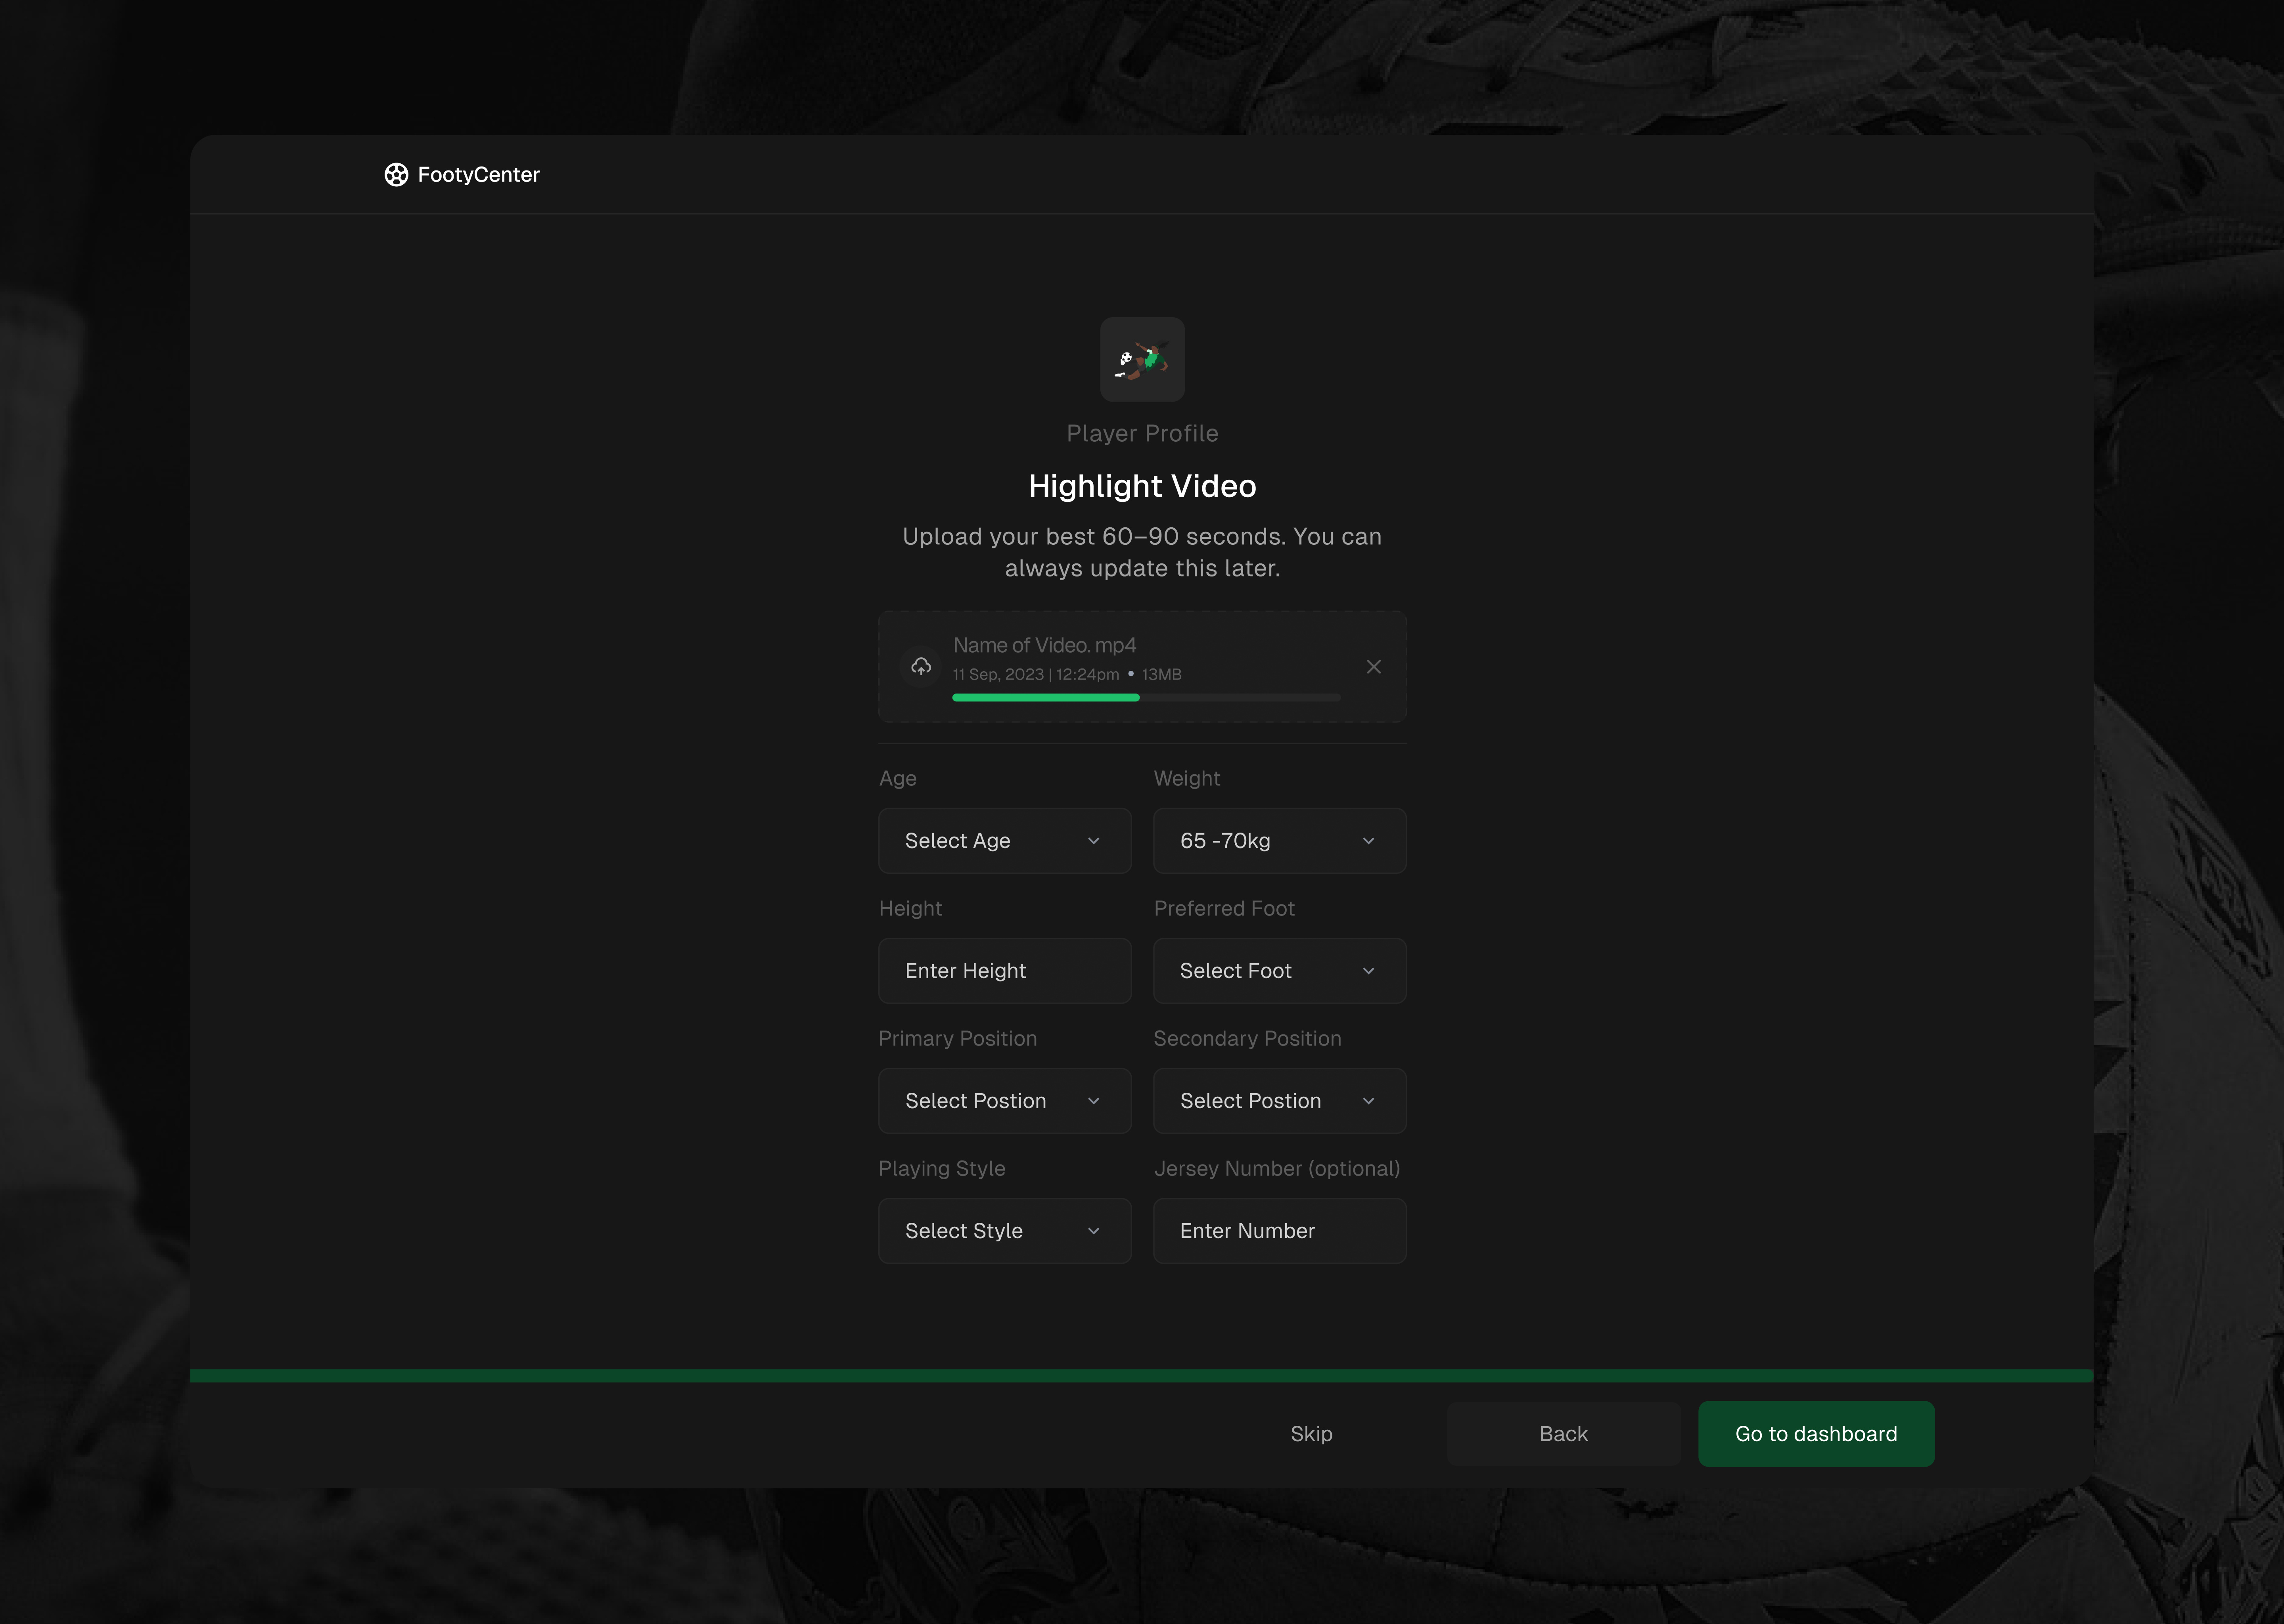Click the Secondary Position chevron arrow
The height and width of the screenshot is (1624, 2284).
coord(1368,1101)
